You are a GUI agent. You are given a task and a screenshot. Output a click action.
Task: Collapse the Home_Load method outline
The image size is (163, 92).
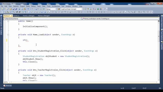pyautogui.click(x=8, y=35)
